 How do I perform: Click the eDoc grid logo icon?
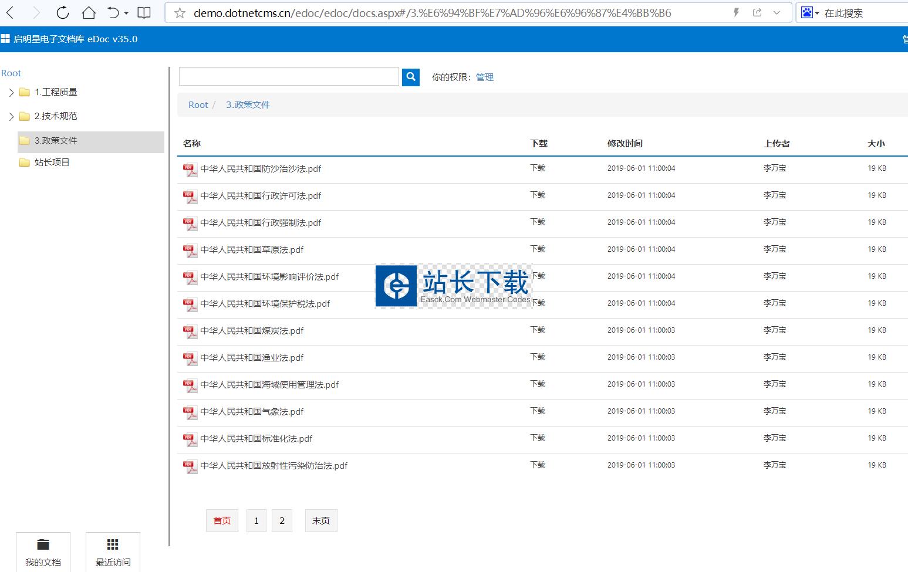(5, 39)
